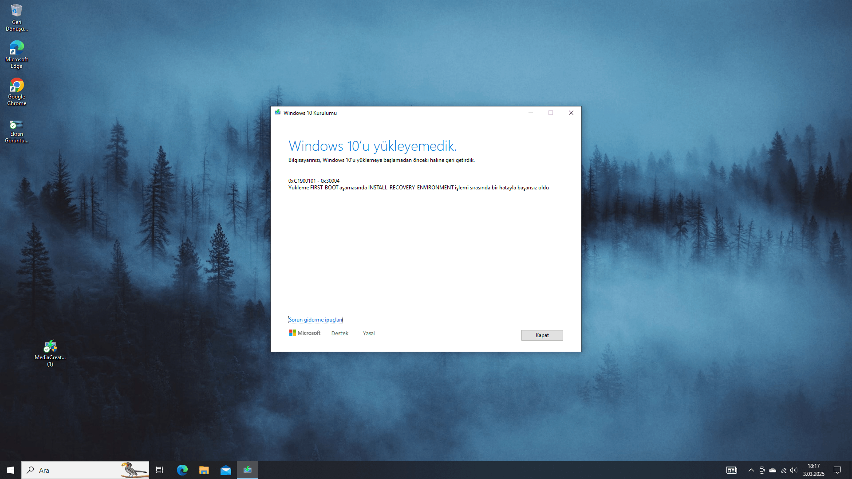Open the Recycle Bin desktop icon
This screenshot has height=479, width=852.
click(16, 17)
